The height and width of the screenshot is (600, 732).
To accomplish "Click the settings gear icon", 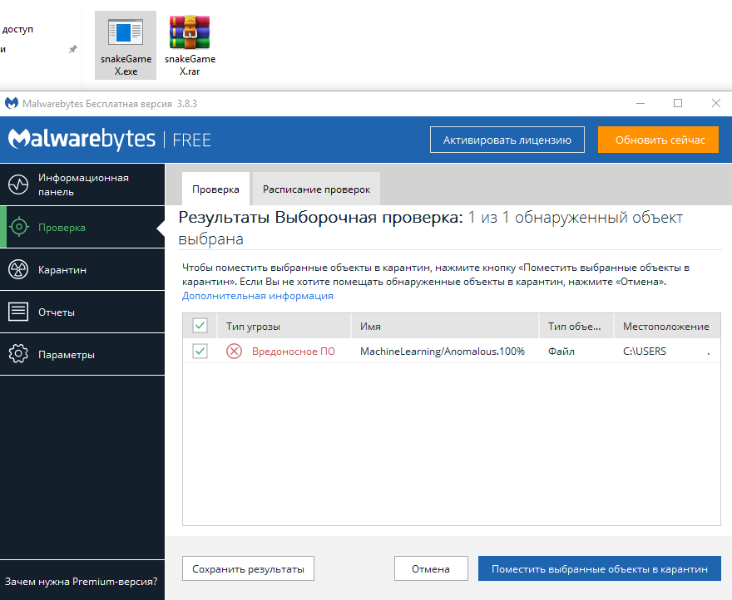I will (x=18, y=354).
